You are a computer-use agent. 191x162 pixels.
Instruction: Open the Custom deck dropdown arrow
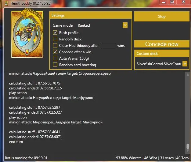tap(185, 64)
